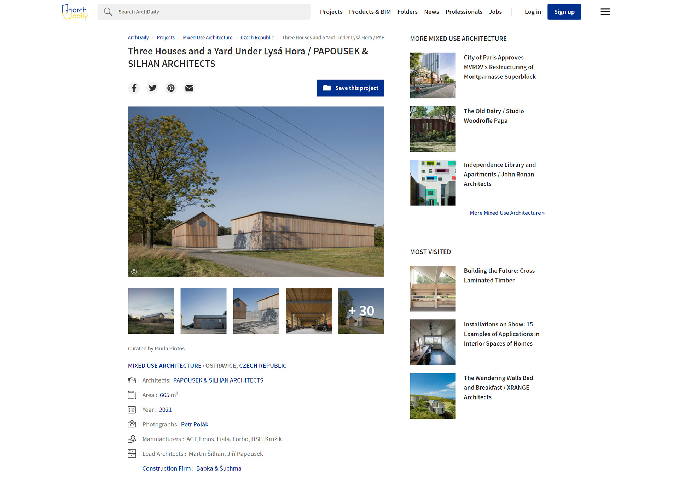
Task: Click the search magnifier icon
Action: (108, 12)
